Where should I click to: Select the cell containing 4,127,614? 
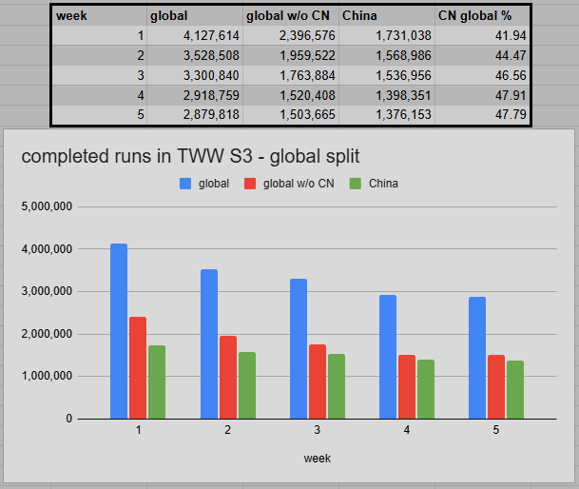[195, 34]
